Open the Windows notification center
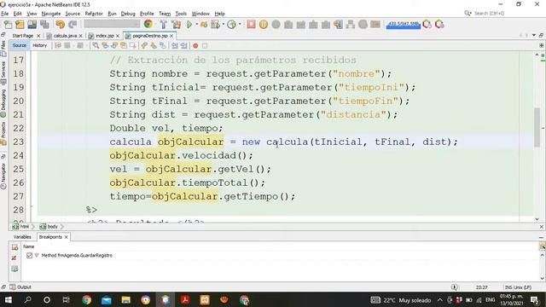 point(535,299)
